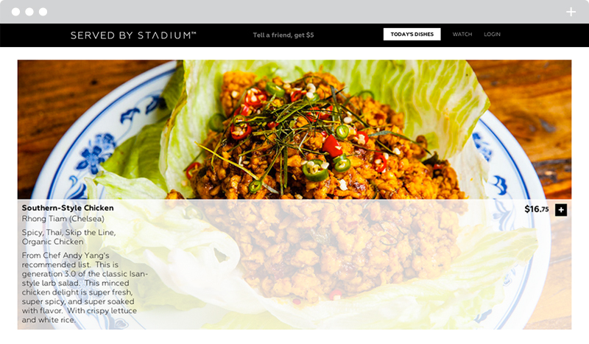The height and width of the screenshot is (344, 589).
Task: Open the Today's Dishes page
Action: pos(412,34)
